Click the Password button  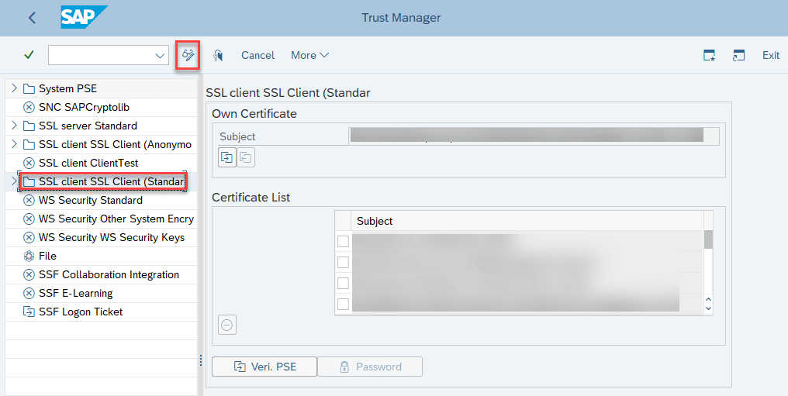coord(370,367)
